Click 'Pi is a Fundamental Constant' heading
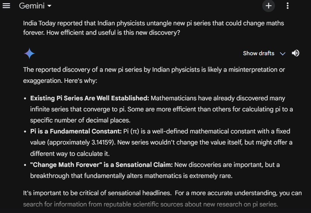The width and height of the screenshot is (311, 213). coord(76,131)
